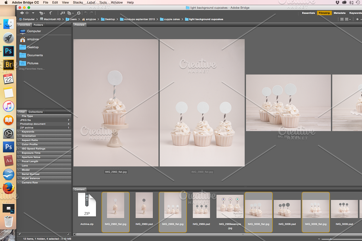Expand the Color Profile filter section
This screenshot has width=362, height=241.
[x=44, y=144]
